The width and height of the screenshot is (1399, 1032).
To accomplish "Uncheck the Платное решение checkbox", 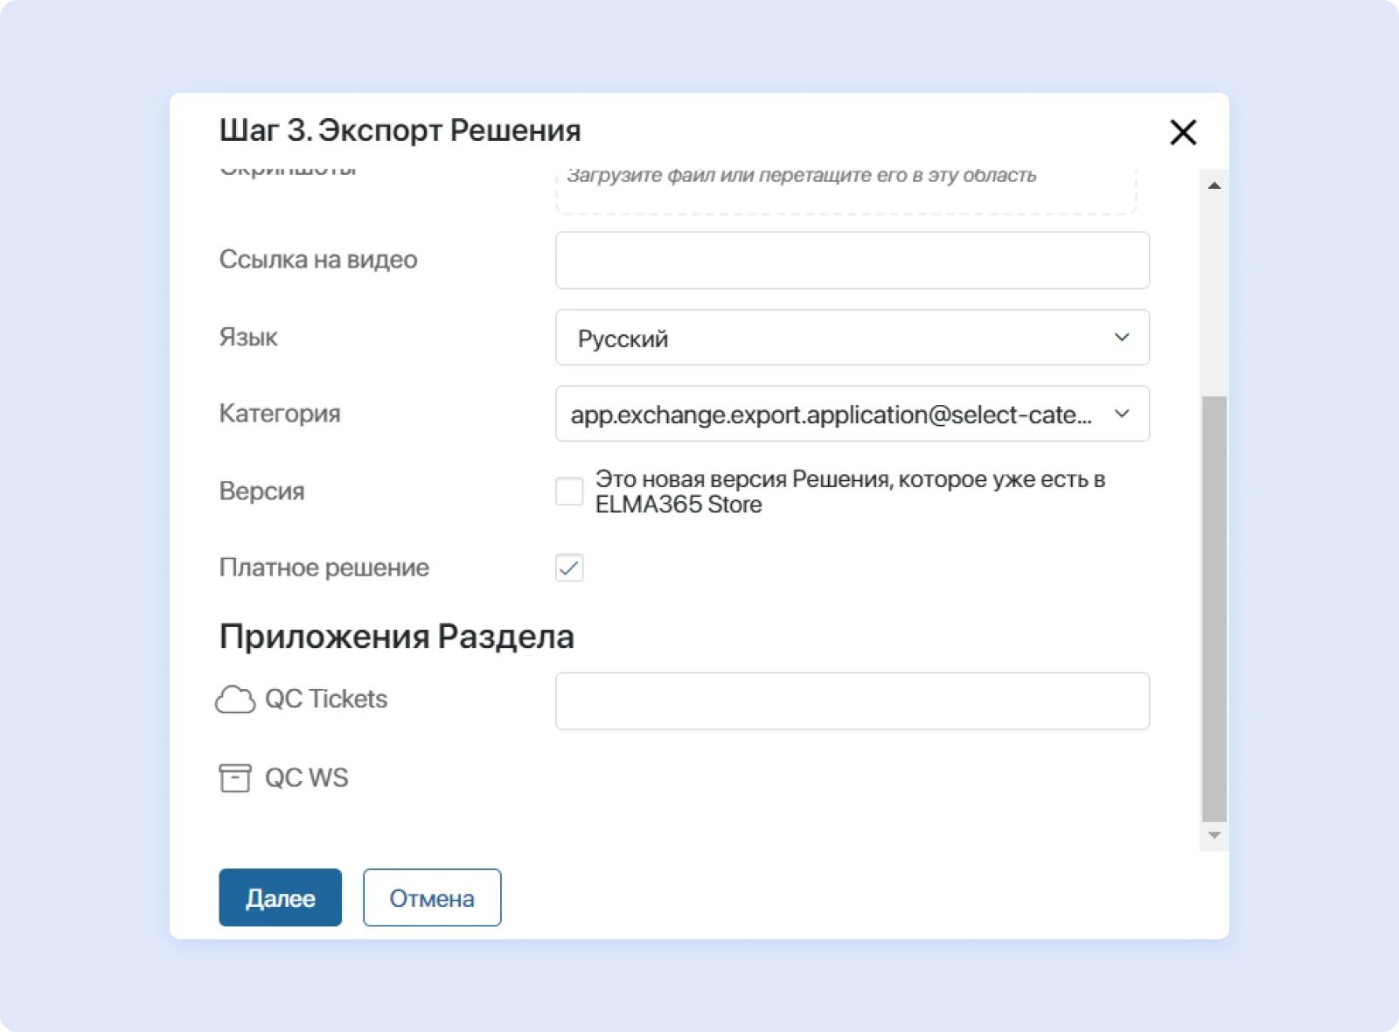I will [569, 568].
